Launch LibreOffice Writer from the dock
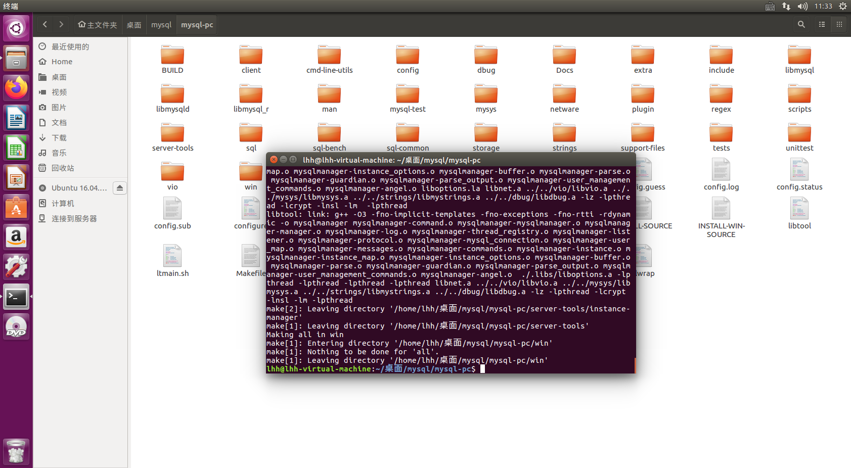Viewport: 851px width, 468px height. (16, 118)
